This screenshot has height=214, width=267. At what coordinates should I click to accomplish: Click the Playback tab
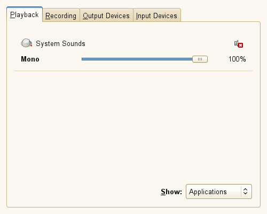[25, 14]
